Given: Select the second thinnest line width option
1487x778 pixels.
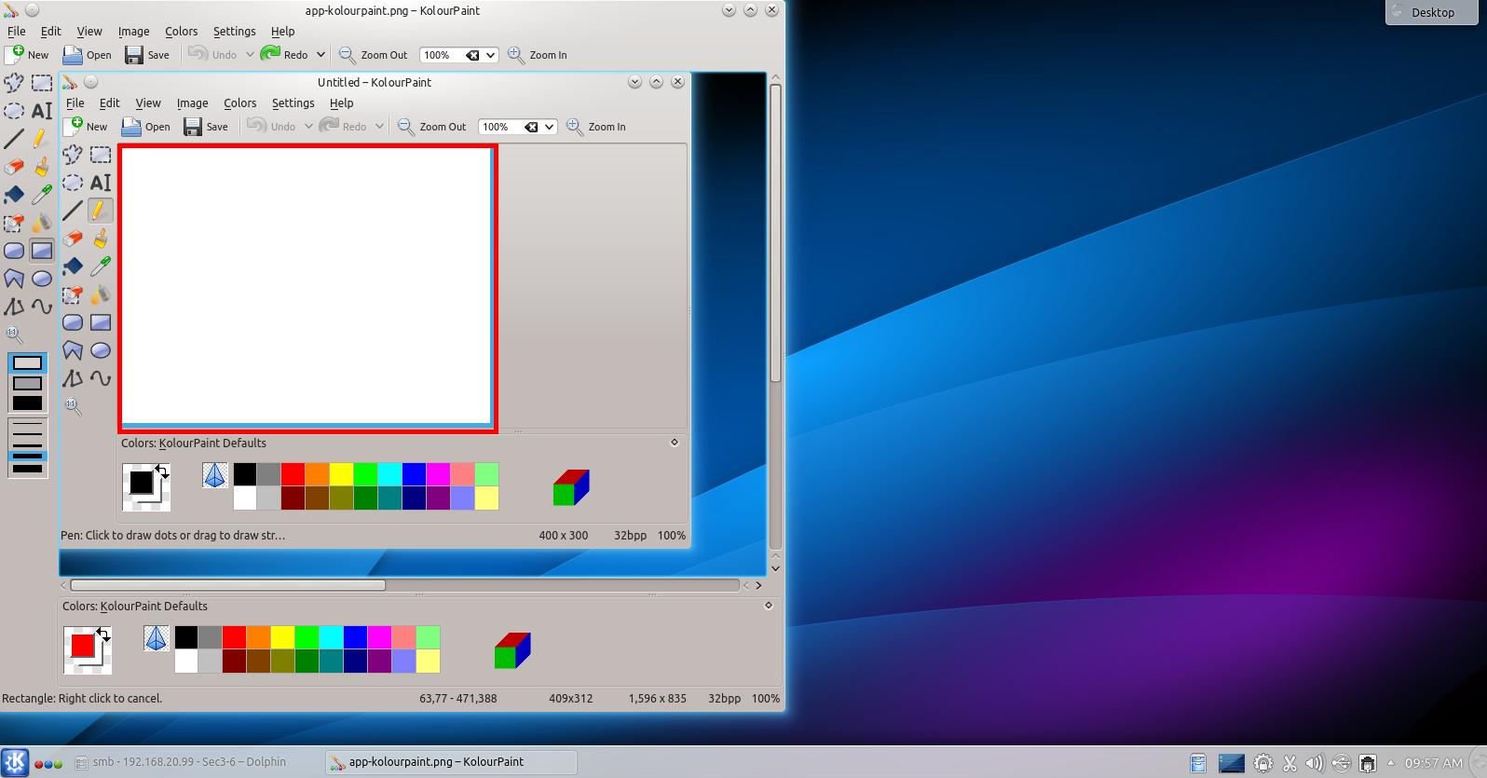Looking at the screenshot, I should click(x=27, y=434).
